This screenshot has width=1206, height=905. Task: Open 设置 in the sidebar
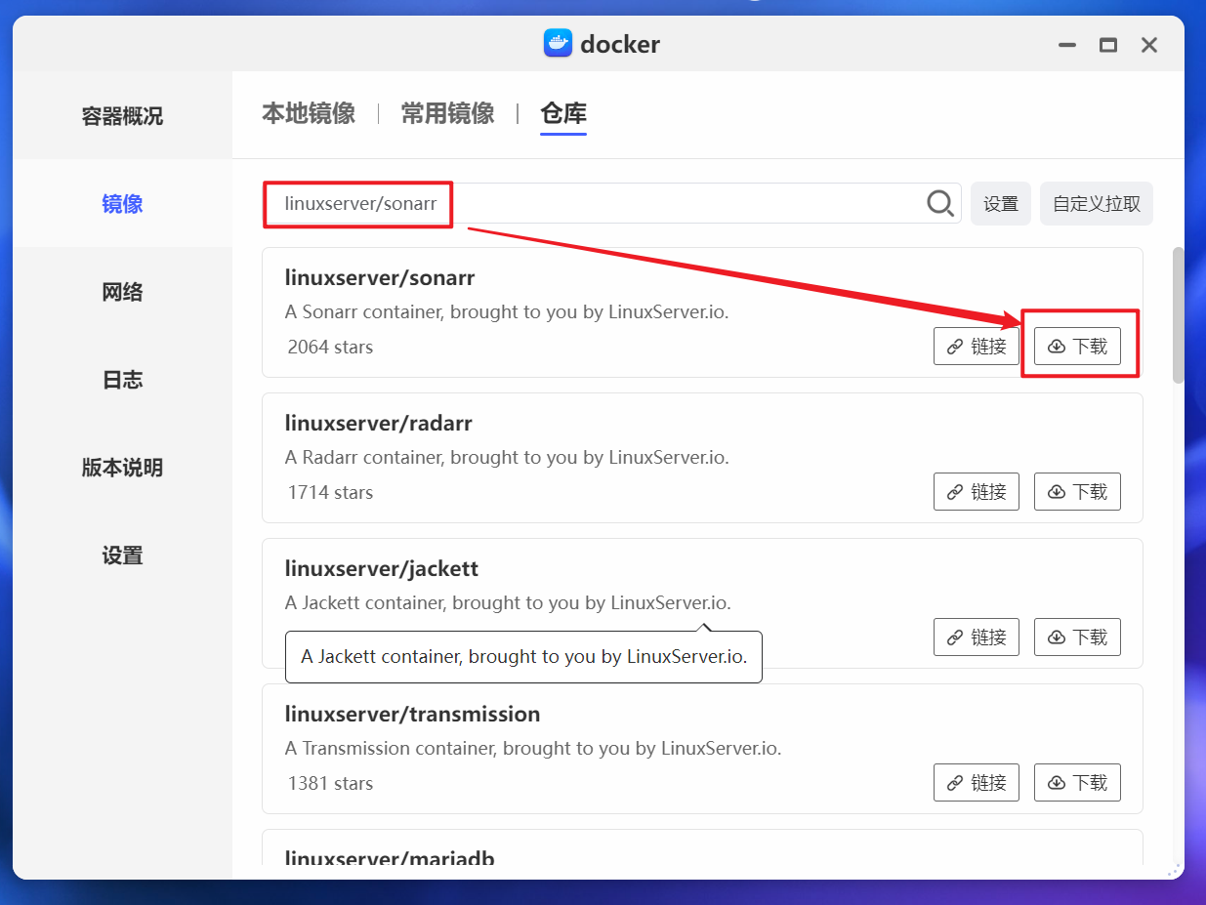(122, 555)
